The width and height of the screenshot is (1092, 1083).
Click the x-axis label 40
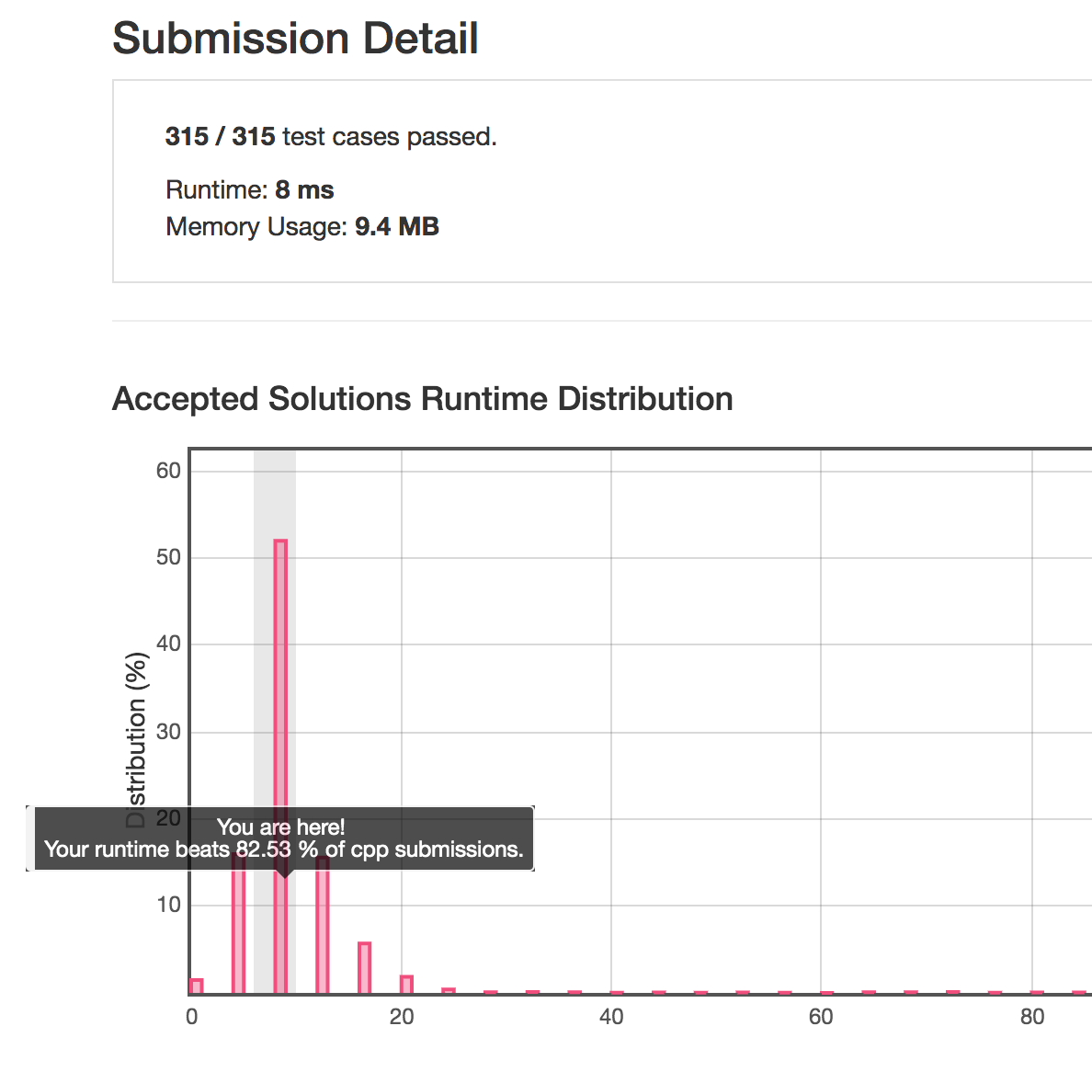click(x=611, y=1017)
